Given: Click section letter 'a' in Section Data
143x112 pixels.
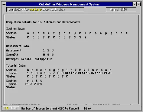Looking at the screenshot, I should (28, 33).
